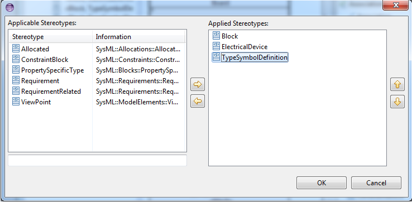Image resolution: width=412 pixels, height=202 pixels.
Task: Select PropertySpecificType in applicable list
Action: 97,70
